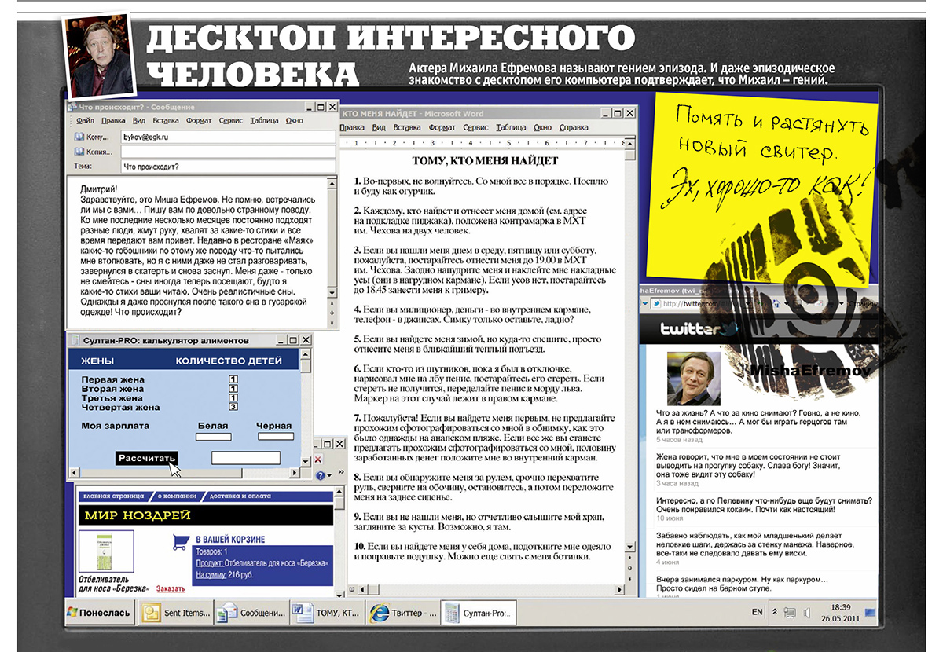Click the Черная salary input field
This screenshot has width=943, height=652.
point(275,437)
